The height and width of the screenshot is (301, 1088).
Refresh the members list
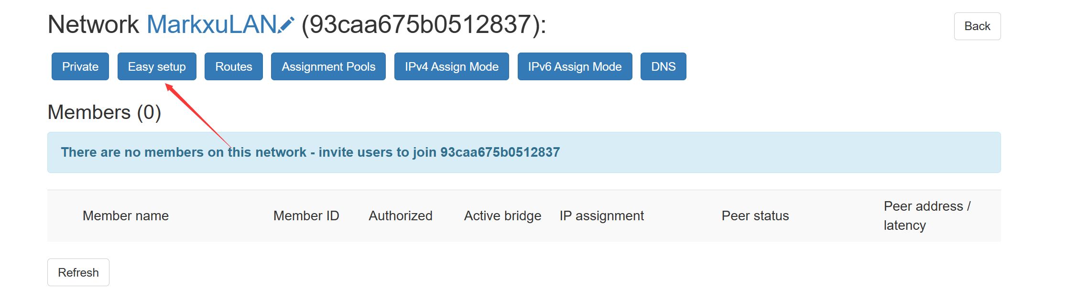click(x=78, y=272)
